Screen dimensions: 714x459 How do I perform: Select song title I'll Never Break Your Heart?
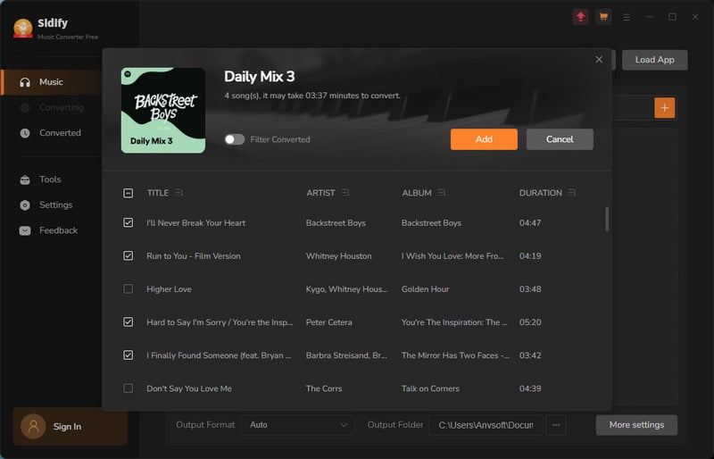tap(195, 223)
